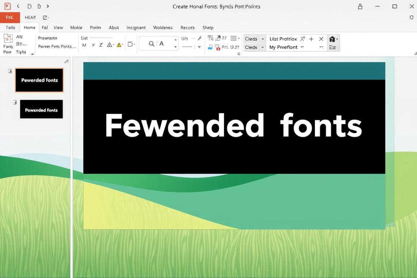The width and height of the screenshot is (417, 278).
Task: Click the X icon next to the plus
Action: (321, 39)
